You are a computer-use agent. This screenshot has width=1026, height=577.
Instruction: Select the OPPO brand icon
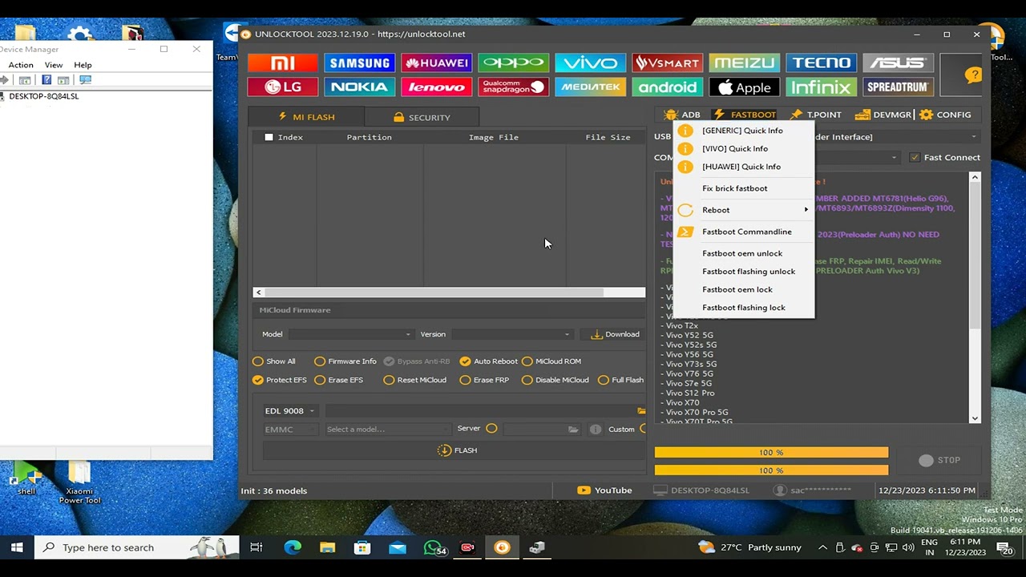click(513, 63)
